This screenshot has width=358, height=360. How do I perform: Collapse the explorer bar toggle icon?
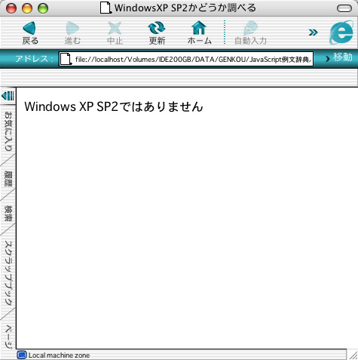[8, 96]
